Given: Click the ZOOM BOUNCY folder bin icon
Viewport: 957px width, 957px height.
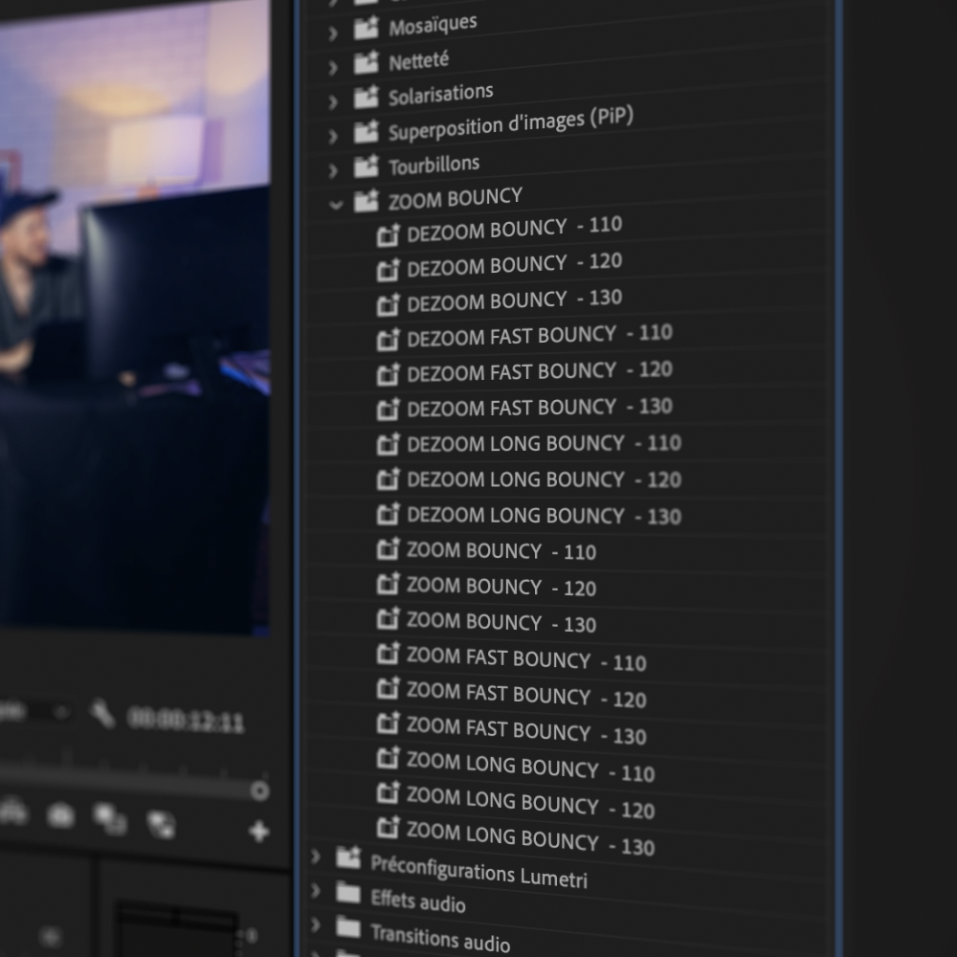Looking at the screenshot, I should pos(366,201).
